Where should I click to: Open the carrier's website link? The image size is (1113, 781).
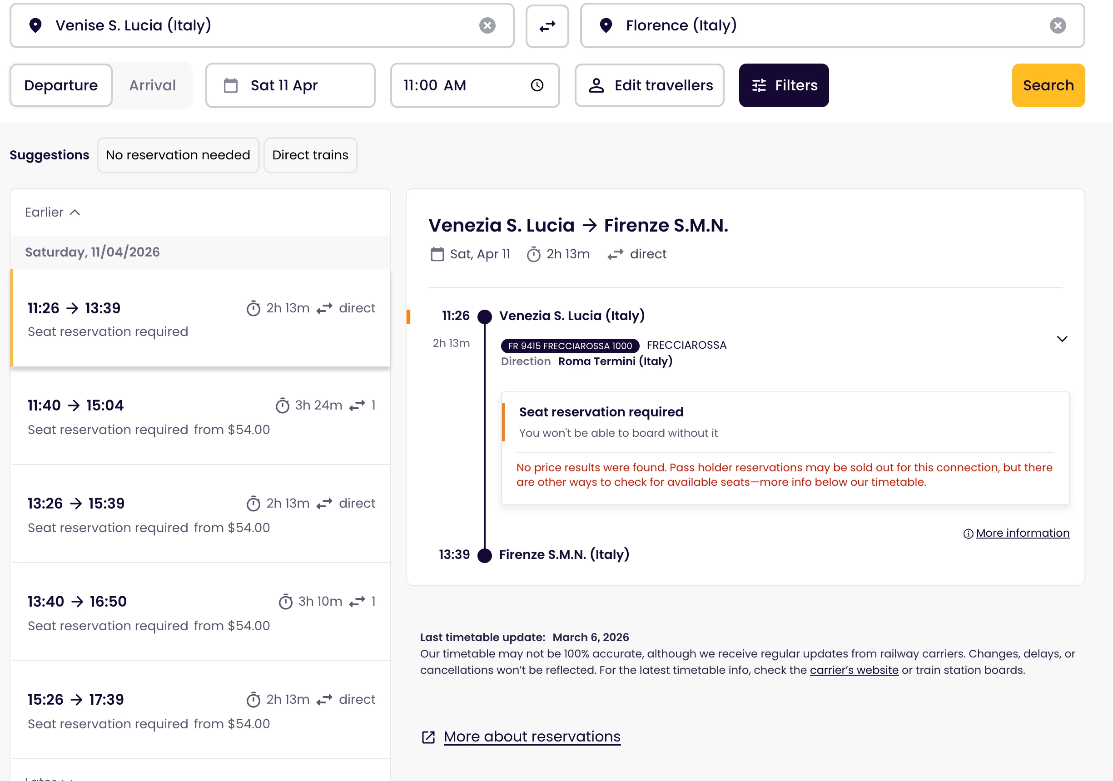pyautogui.click(x=854, y=670)
